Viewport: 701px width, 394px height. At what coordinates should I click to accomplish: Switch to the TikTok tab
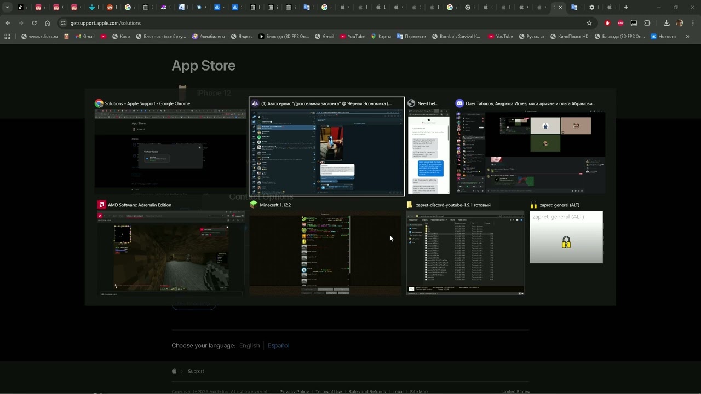point(20,8)
